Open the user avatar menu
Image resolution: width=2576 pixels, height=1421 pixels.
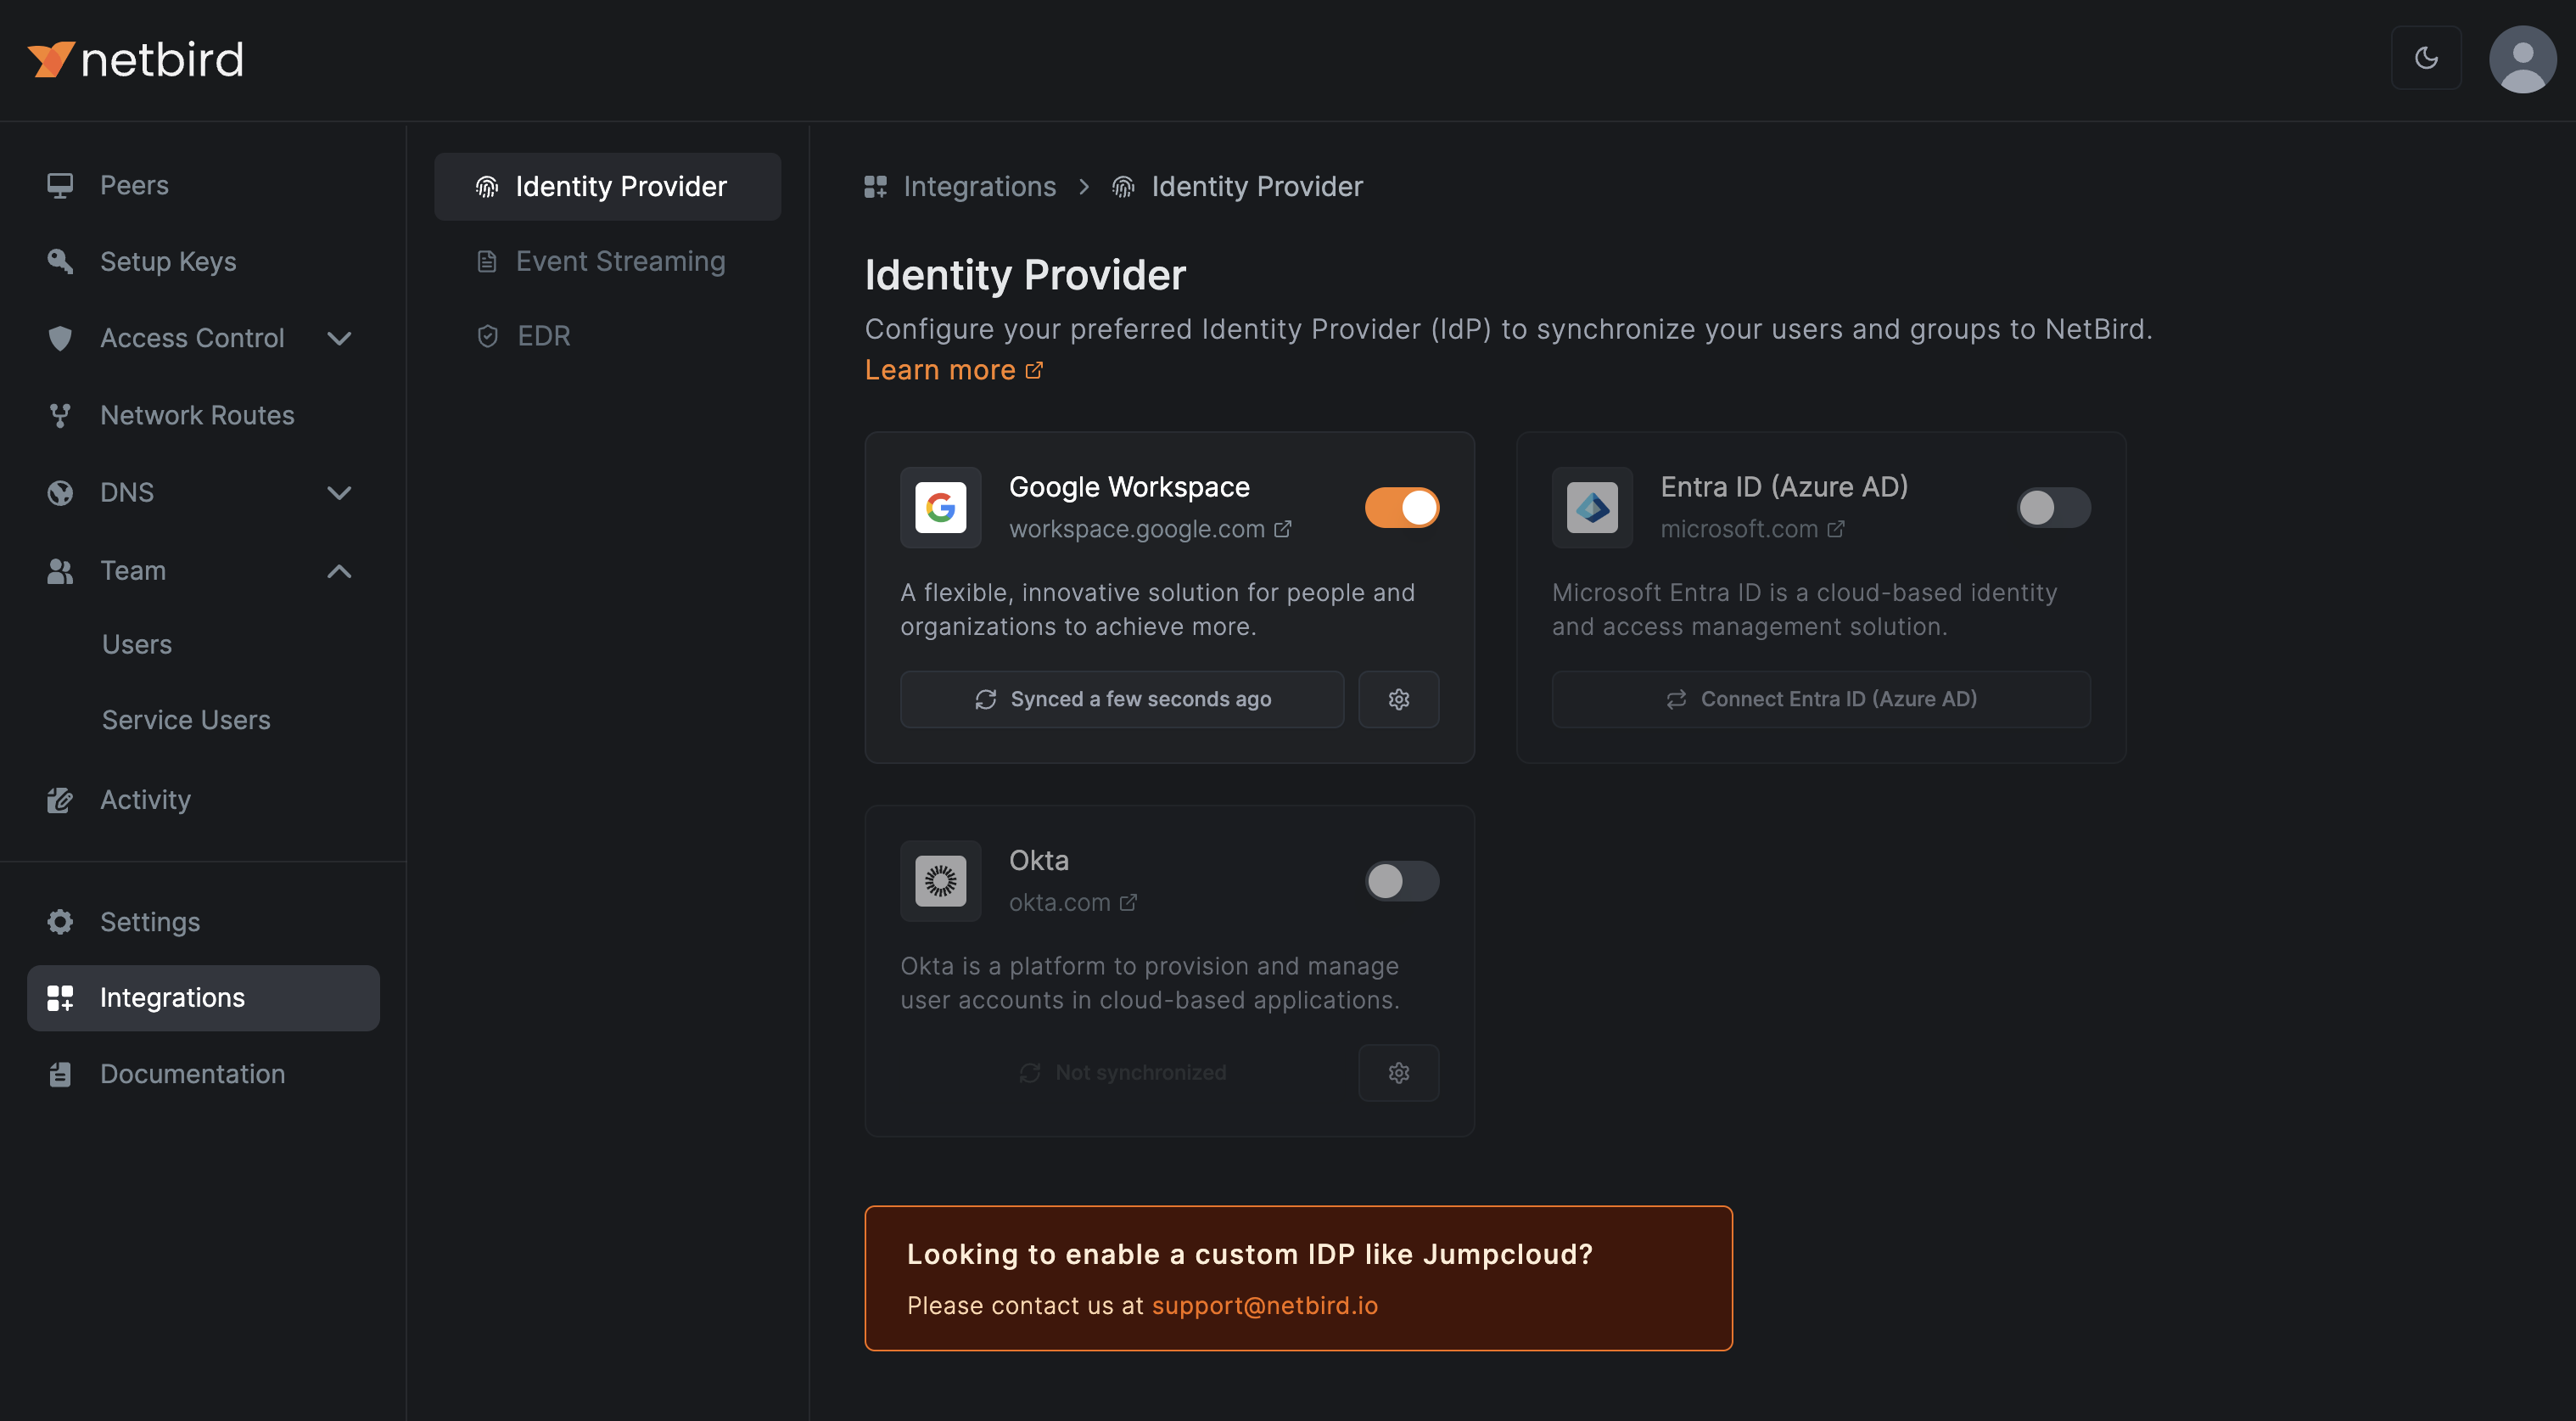[x=2522, y=59]
